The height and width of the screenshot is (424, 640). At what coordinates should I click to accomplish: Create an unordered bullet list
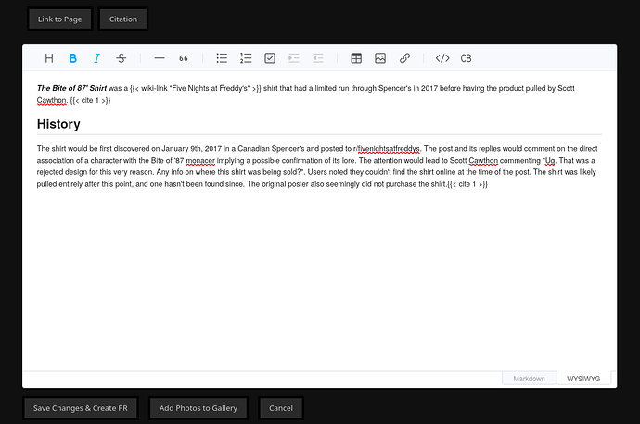[x=222, y=58]
